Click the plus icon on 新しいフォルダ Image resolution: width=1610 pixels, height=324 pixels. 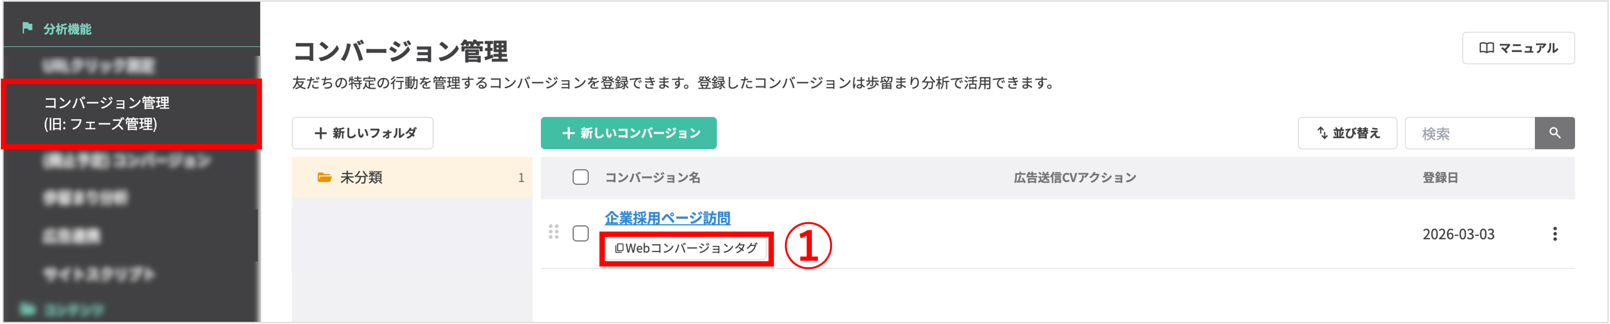tap(320, 133)
